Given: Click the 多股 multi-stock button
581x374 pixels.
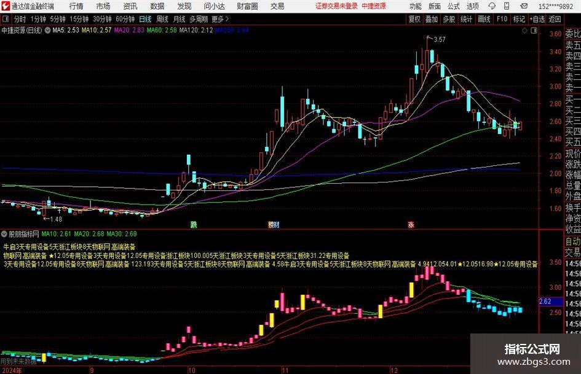Looking at the screenshot, I should (449, 19).
